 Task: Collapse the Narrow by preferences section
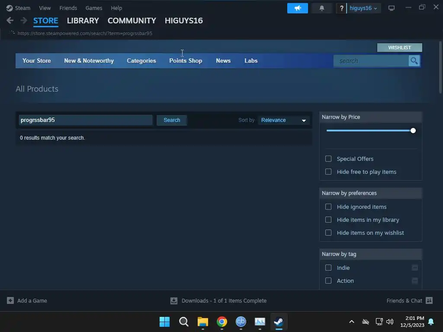pos(371,193)
